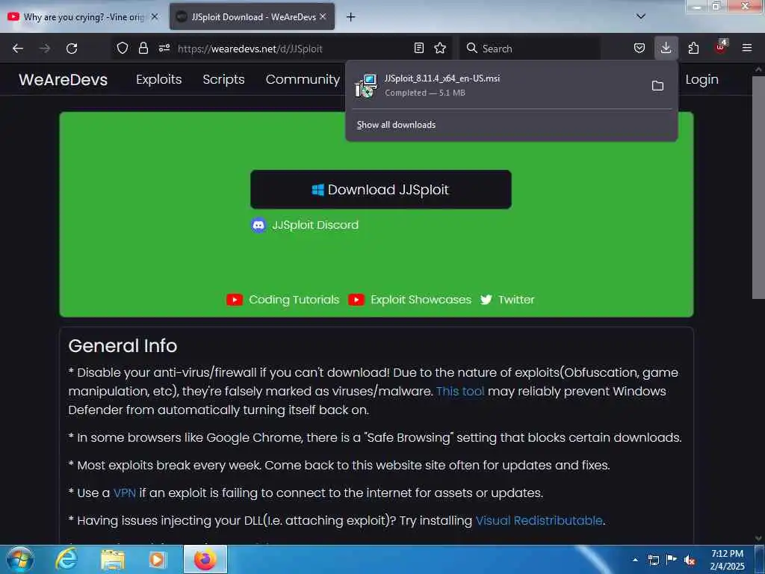Open Windows Media Player from taskbar
This screenshot has width=765, height=574.
tap(157, 559)
